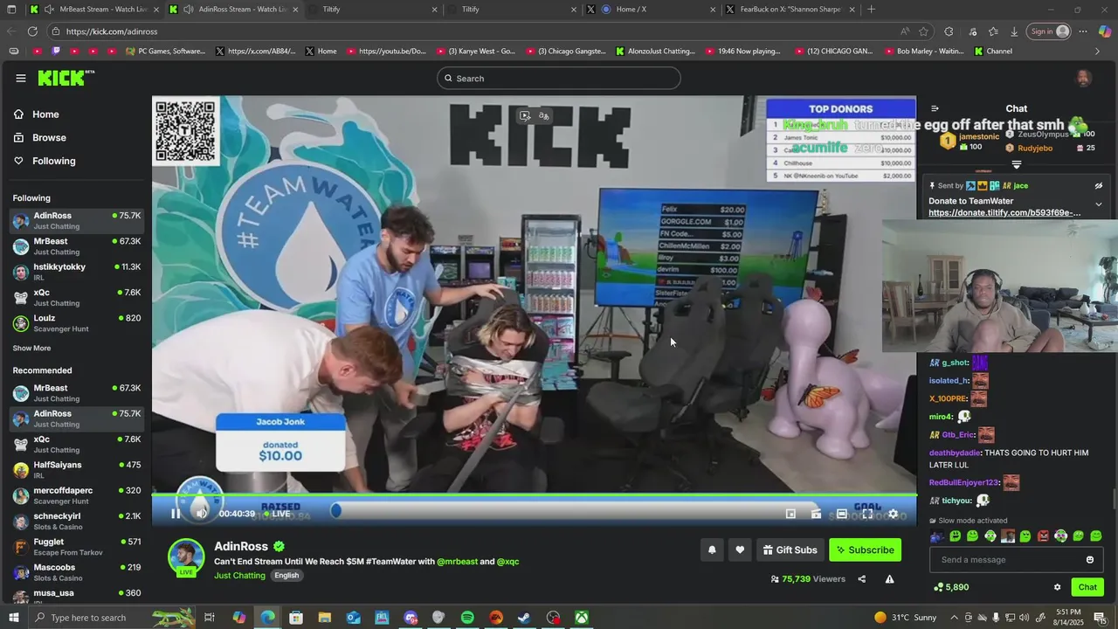The image size is (1118, 629).
Task: Expand pinned message with chevron
Action: pos(1098,204)
